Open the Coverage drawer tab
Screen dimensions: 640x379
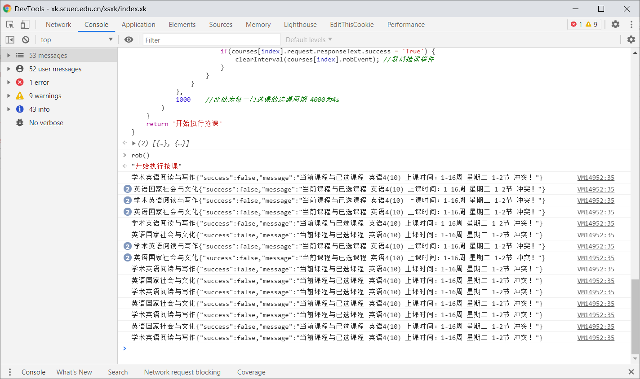tap(251, 372)
